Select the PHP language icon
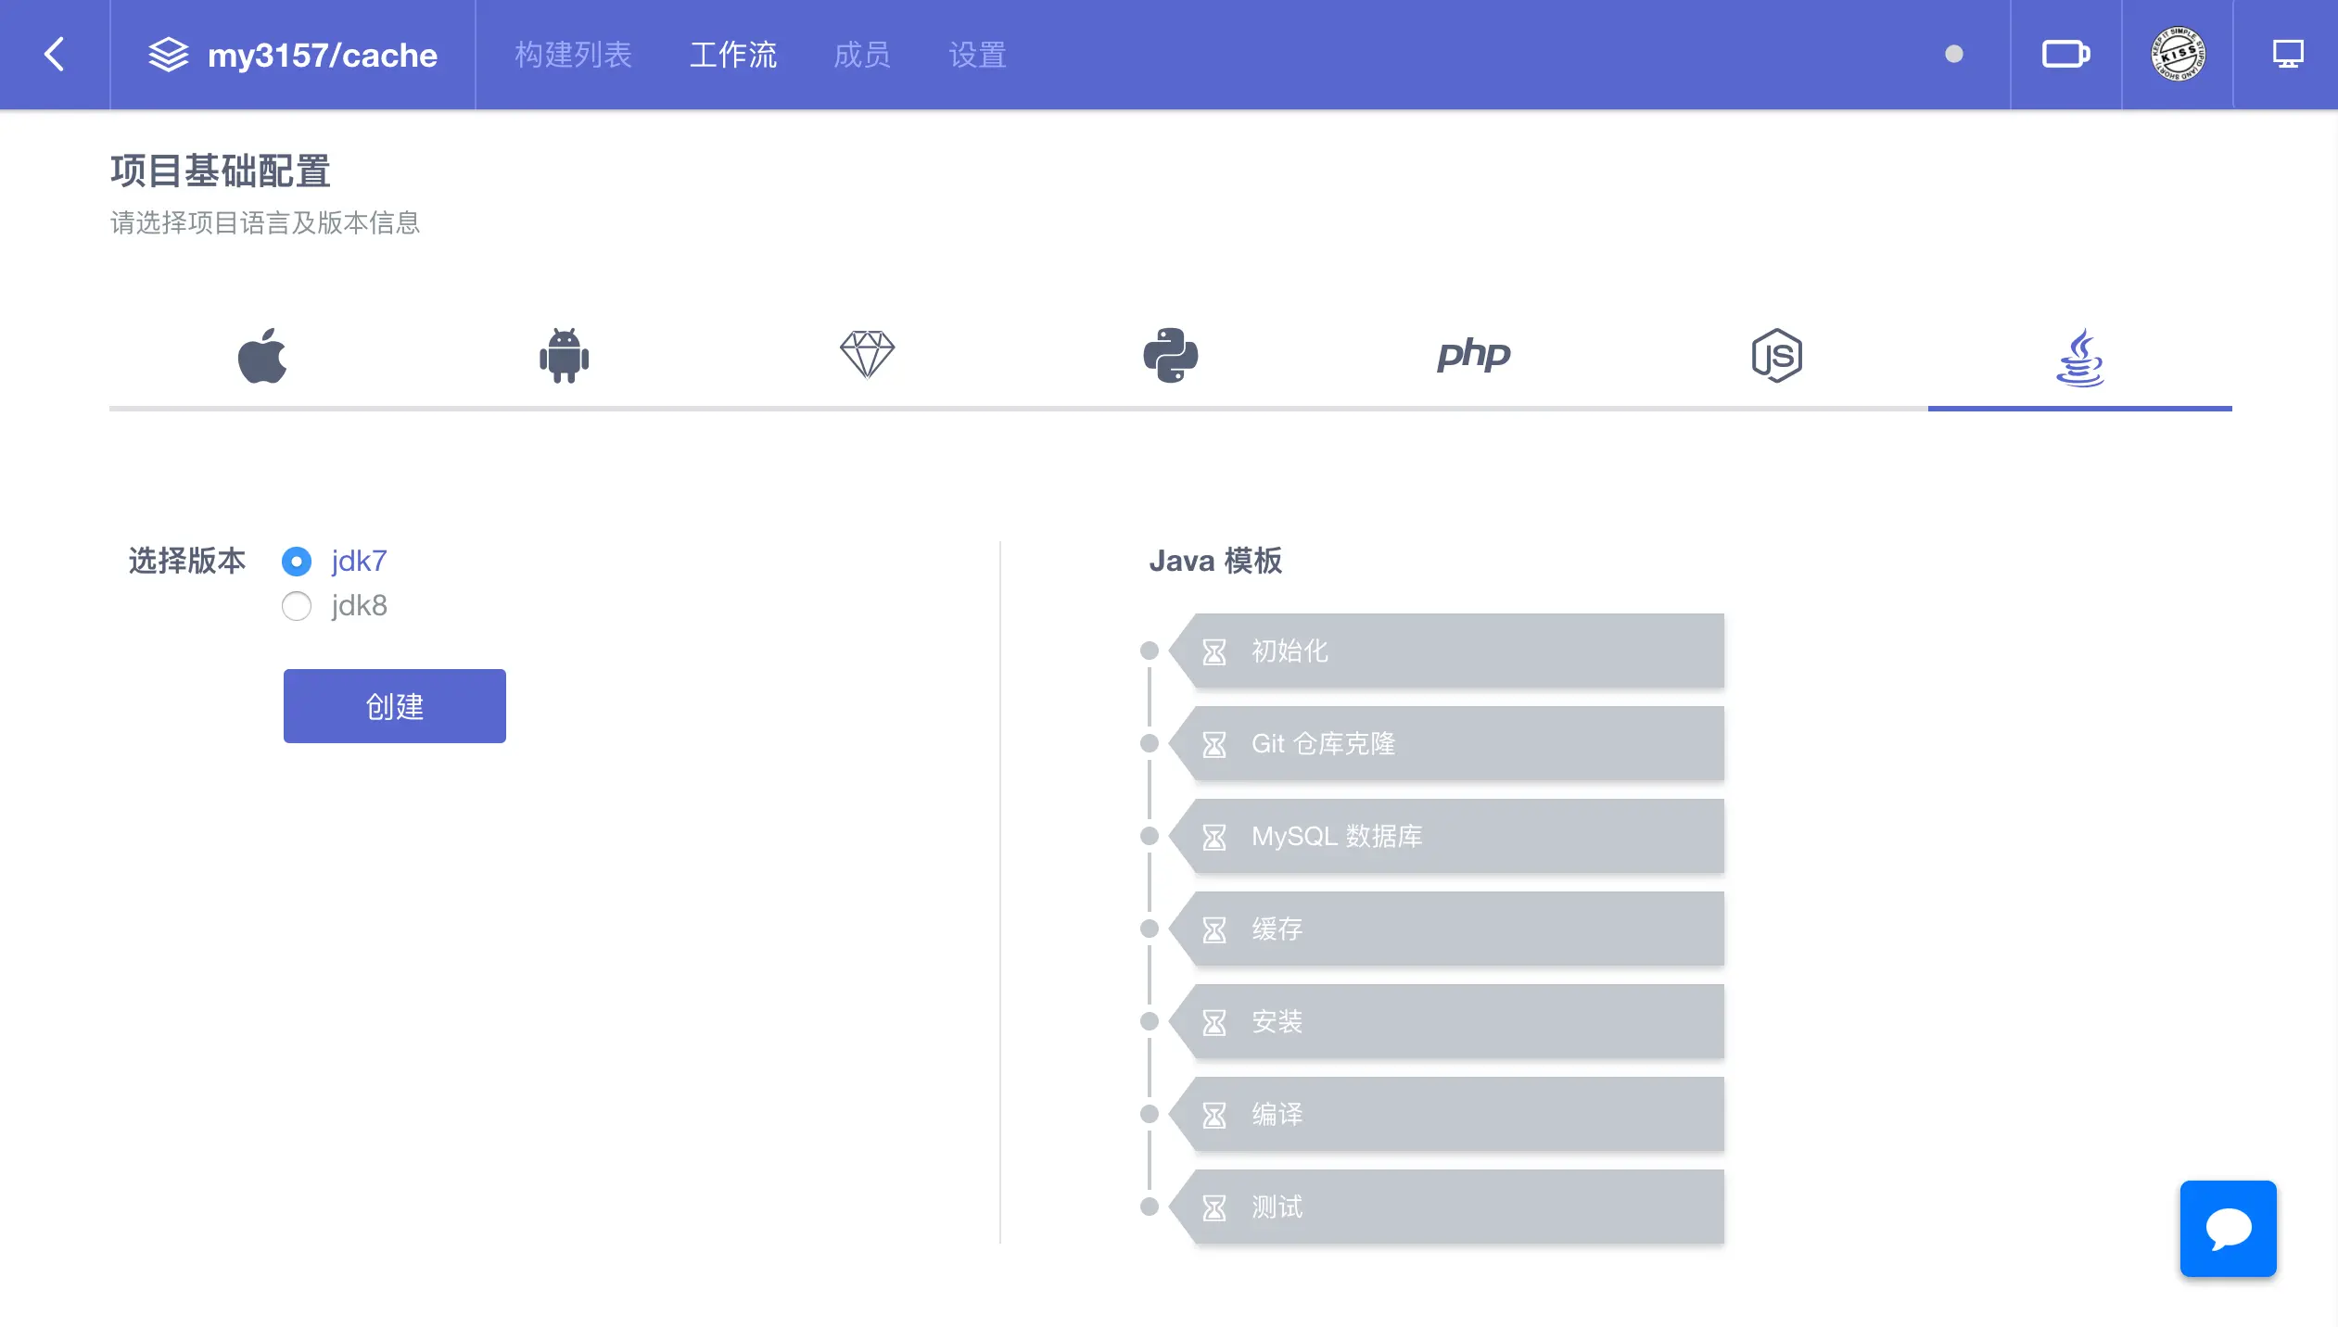The image size is (2338, 1327). click(1473, 355)
